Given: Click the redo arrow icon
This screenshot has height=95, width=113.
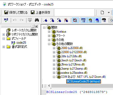Looking at the screenshot, I should [x=22, y=20].
